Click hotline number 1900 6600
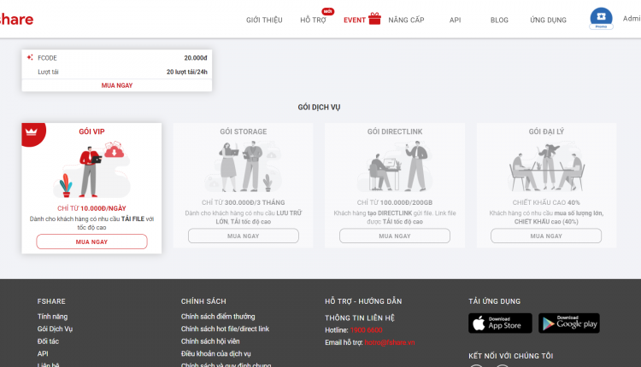641x367 pixels. click(x=366, y=329)
